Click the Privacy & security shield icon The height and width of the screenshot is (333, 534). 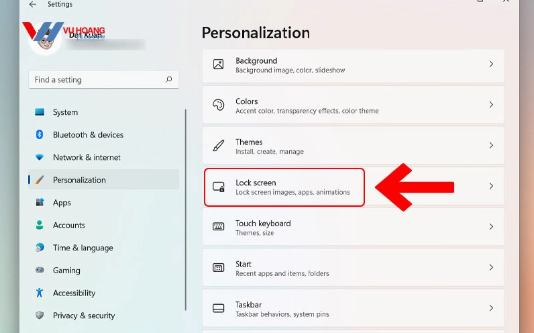(40, 316)
